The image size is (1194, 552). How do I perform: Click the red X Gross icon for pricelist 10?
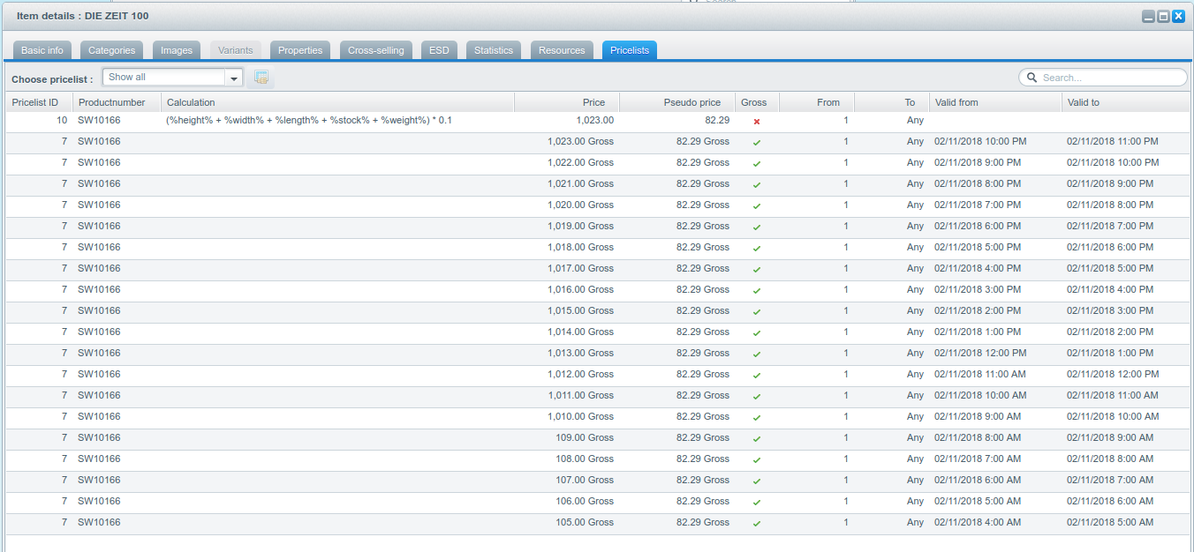point(757,121)
